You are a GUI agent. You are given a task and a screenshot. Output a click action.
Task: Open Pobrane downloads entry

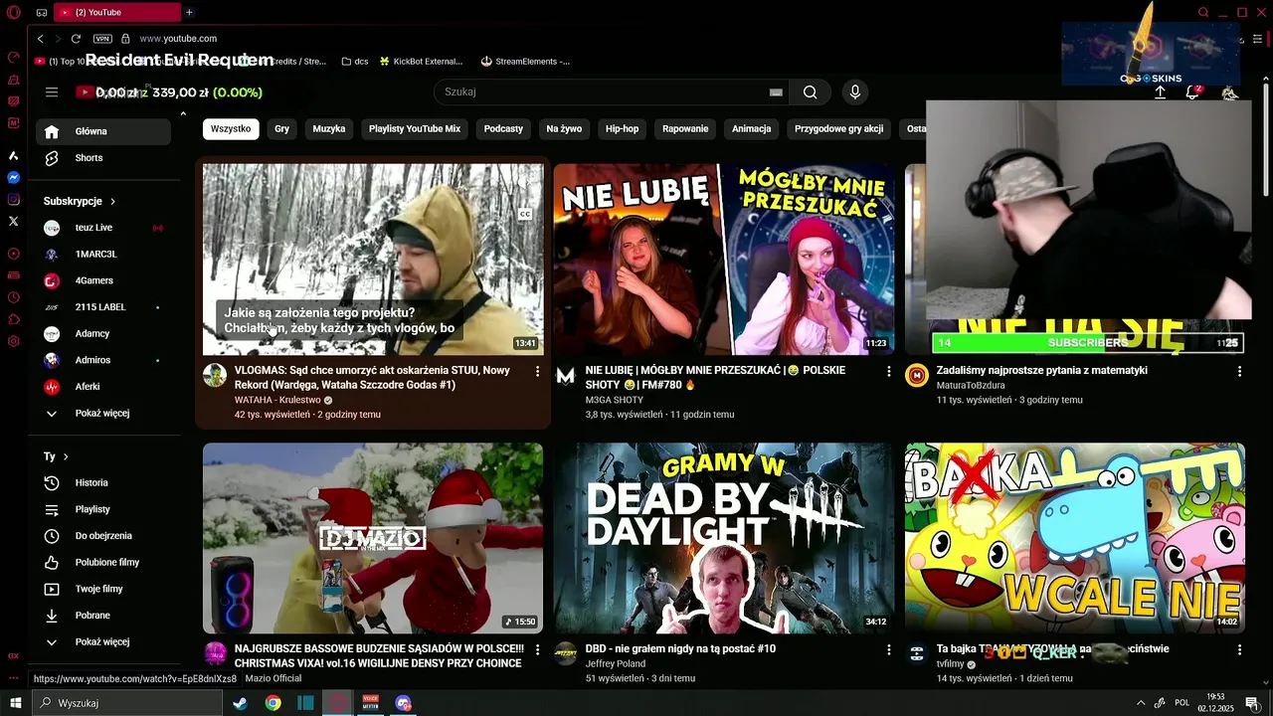tap(103, 616)
